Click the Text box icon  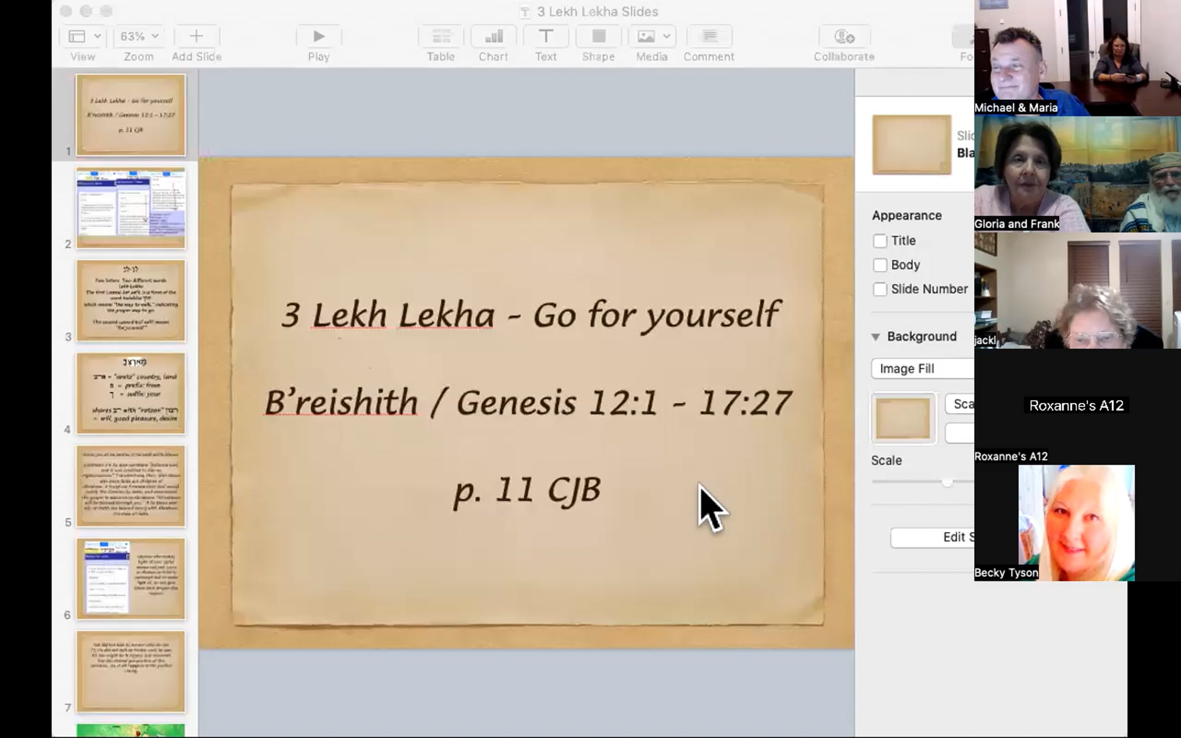(546, 36)
